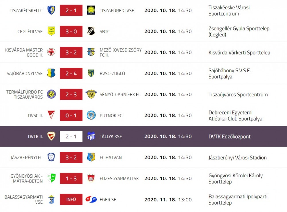View the 0 - 1 DVSC II. result

coord(71,115)
